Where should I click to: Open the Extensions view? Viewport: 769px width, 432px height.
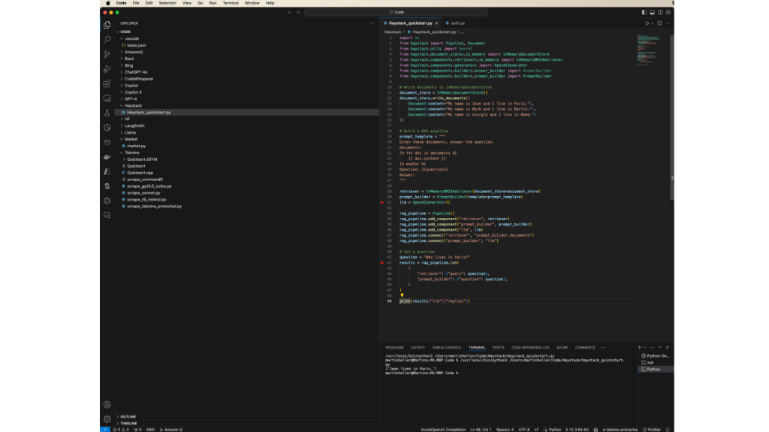[107, 83]
